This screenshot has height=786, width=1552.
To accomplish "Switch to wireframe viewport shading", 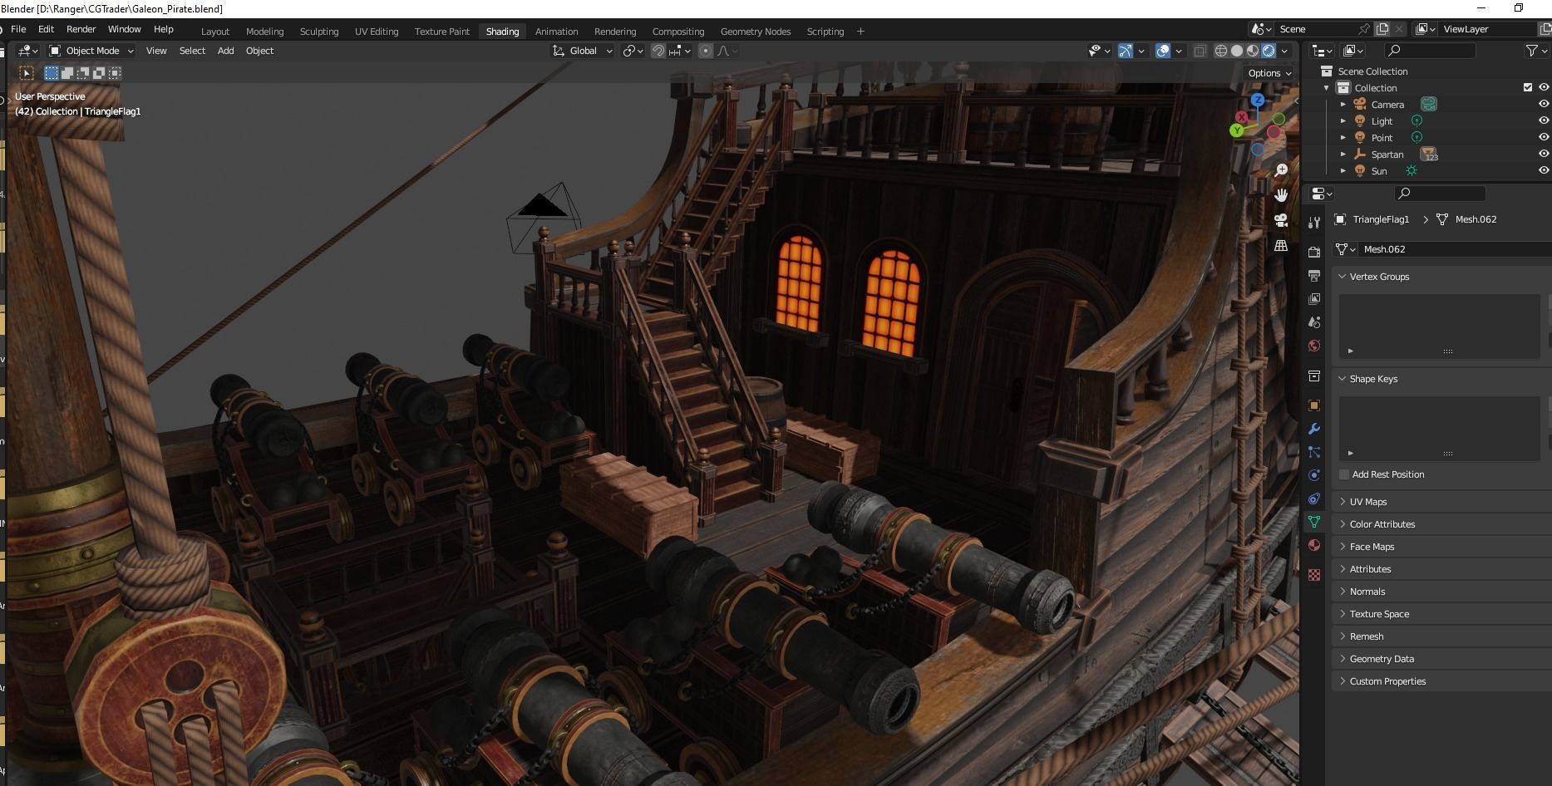I will [1221, 51].
